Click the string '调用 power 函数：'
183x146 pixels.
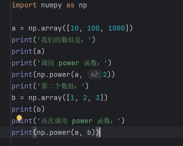(x=72, y=63)
